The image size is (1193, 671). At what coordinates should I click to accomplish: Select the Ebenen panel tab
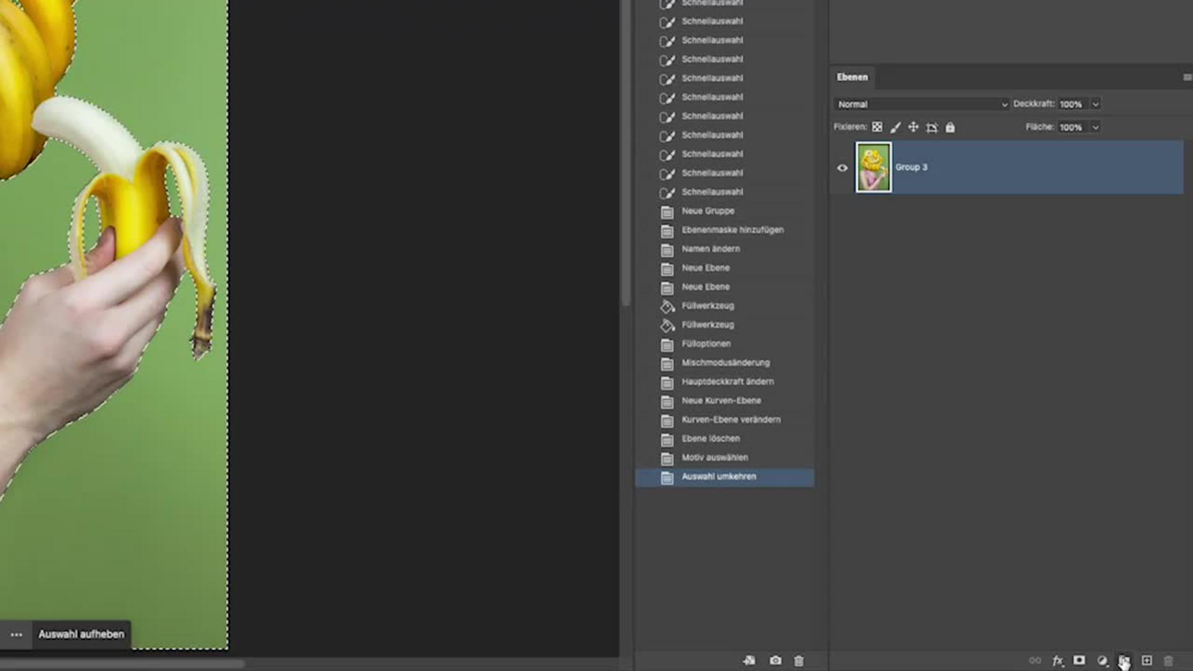coord(852,77)
